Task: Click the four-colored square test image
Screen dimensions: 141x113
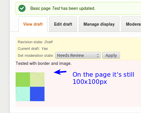Action: click(x=30, y=87)
